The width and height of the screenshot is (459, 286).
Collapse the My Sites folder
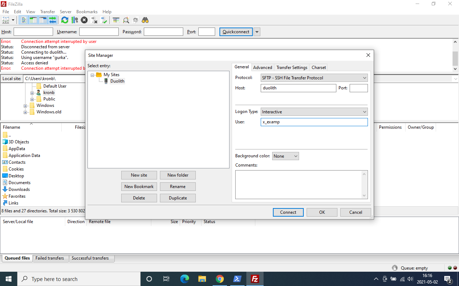tap(92, 75)
